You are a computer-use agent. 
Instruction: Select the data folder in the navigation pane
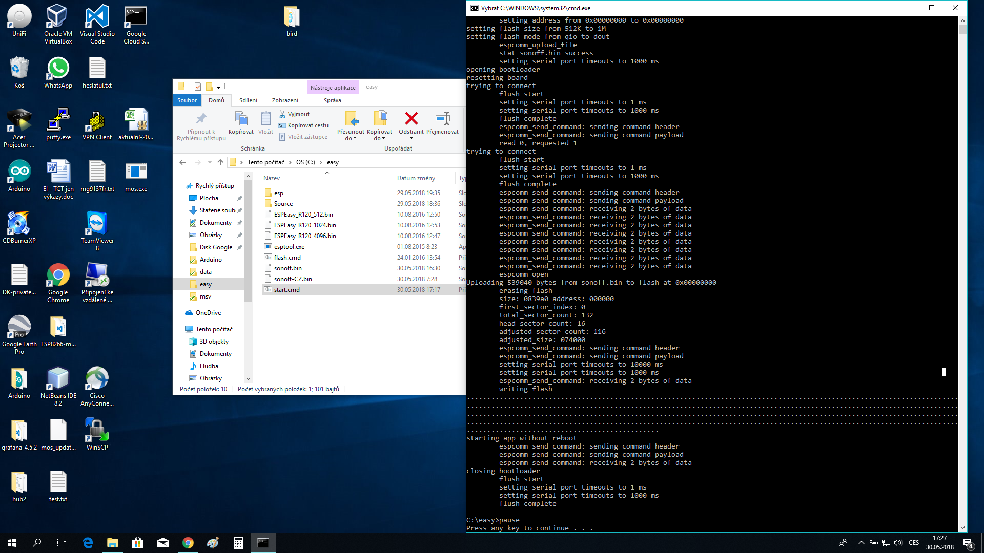pyautogui.click(x=206, y=272)
